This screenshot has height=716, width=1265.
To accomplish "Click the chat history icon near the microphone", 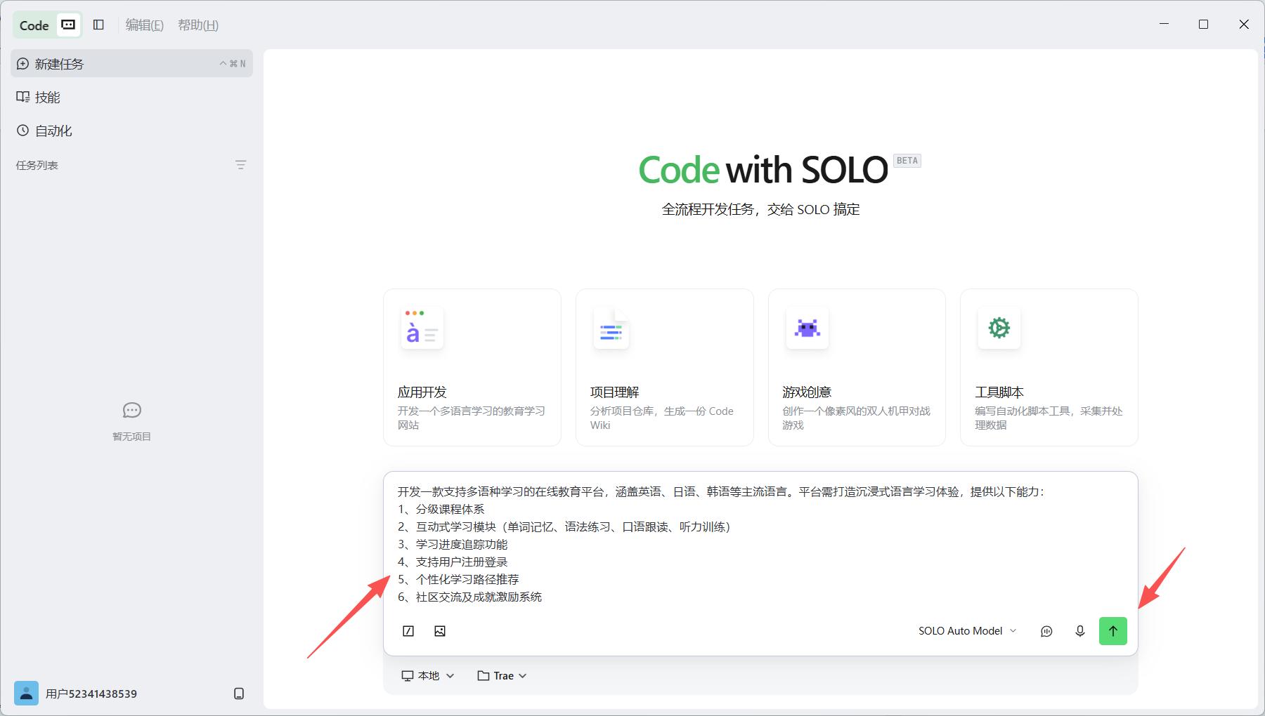I will tap(1046, 631).
